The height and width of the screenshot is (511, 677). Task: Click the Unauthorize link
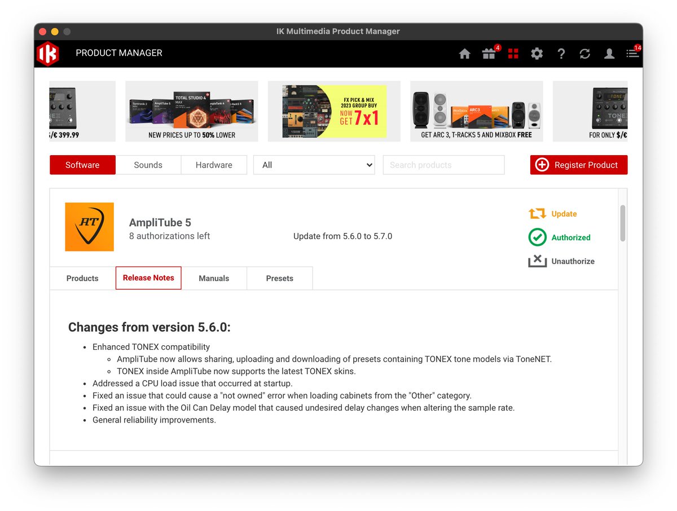573,261
